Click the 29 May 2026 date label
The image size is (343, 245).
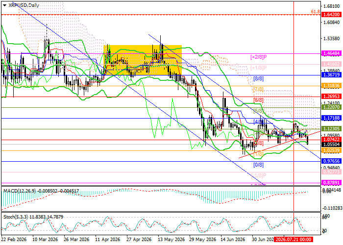[x=202, y=240]
